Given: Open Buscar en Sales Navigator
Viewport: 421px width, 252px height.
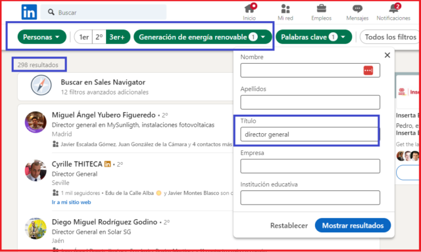Looking at the screenshot, I should (x=103, y=82).
